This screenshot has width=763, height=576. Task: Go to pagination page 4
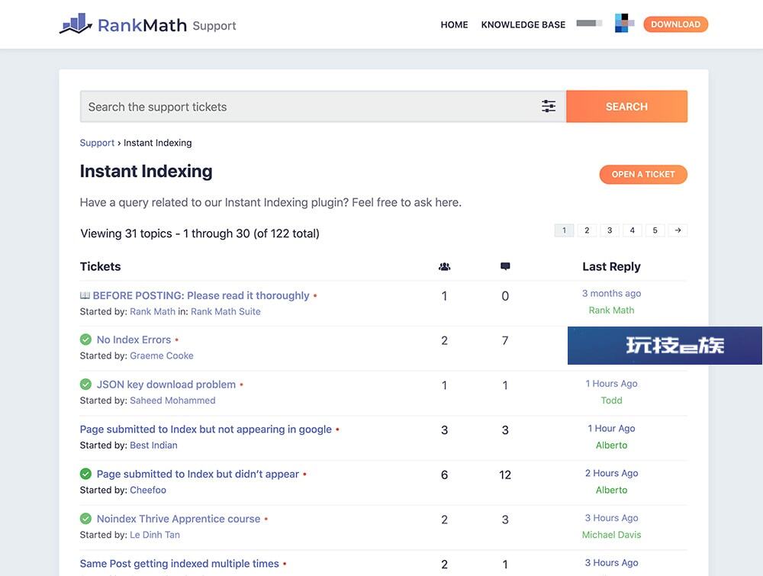(x=632, y=230)
